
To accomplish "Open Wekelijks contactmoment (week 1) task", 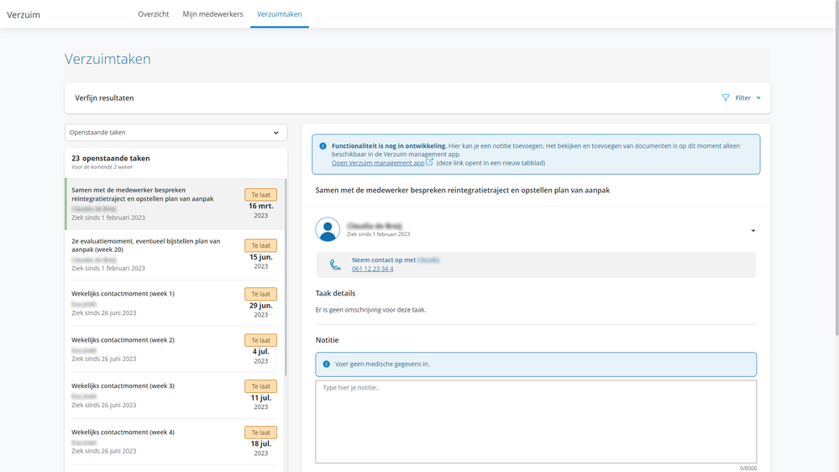I will pyautogui.click(x=175, y=303).
